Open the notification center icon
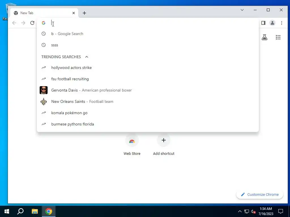The image size is (290, 217). tap(281, 211)
